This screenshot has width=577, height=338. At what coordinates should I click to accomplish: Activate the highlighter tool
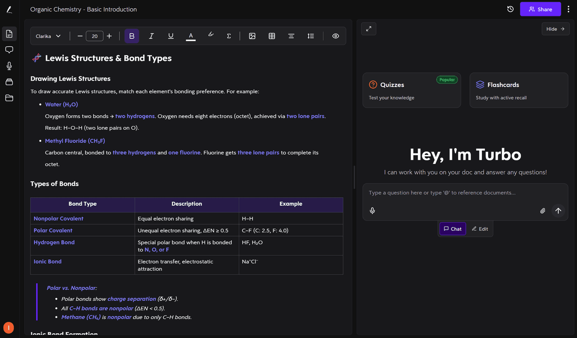point(211,36)
